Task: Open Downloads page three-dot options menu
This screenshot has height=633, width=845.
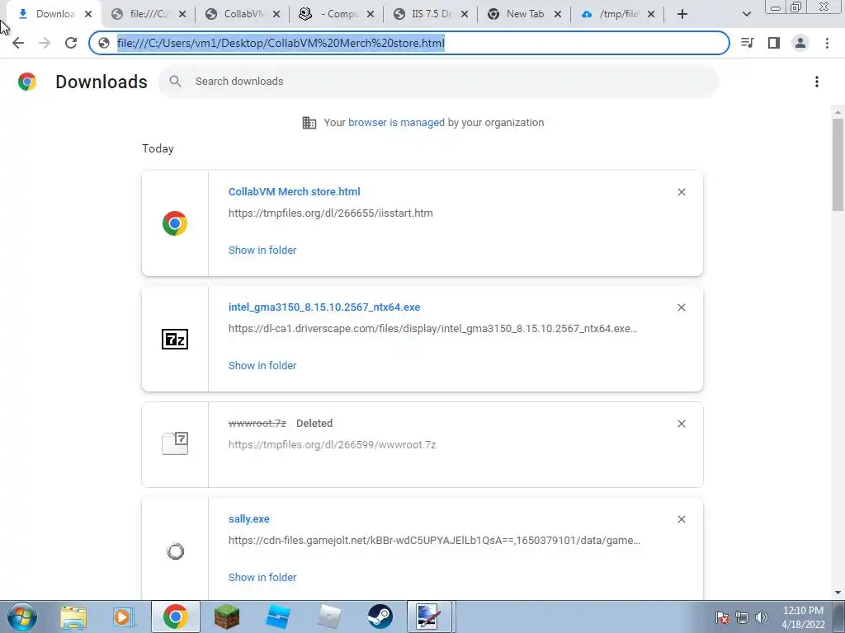Action: coord(817,82)
